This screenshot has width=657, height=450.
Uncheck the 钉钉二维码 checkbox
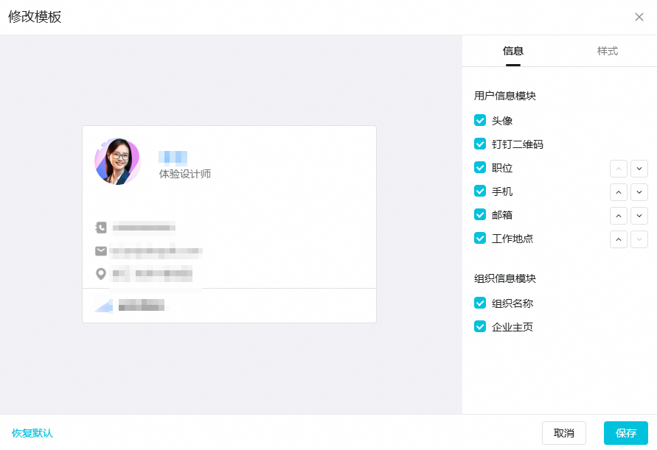click(x=480, y=144)
